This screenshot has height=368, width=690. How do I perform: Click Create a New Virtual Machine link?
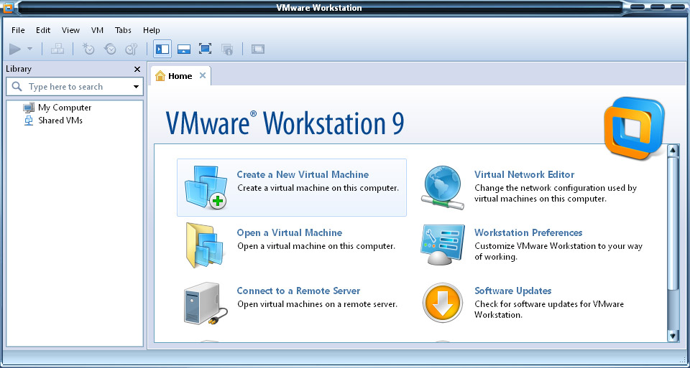click(303, 175)
